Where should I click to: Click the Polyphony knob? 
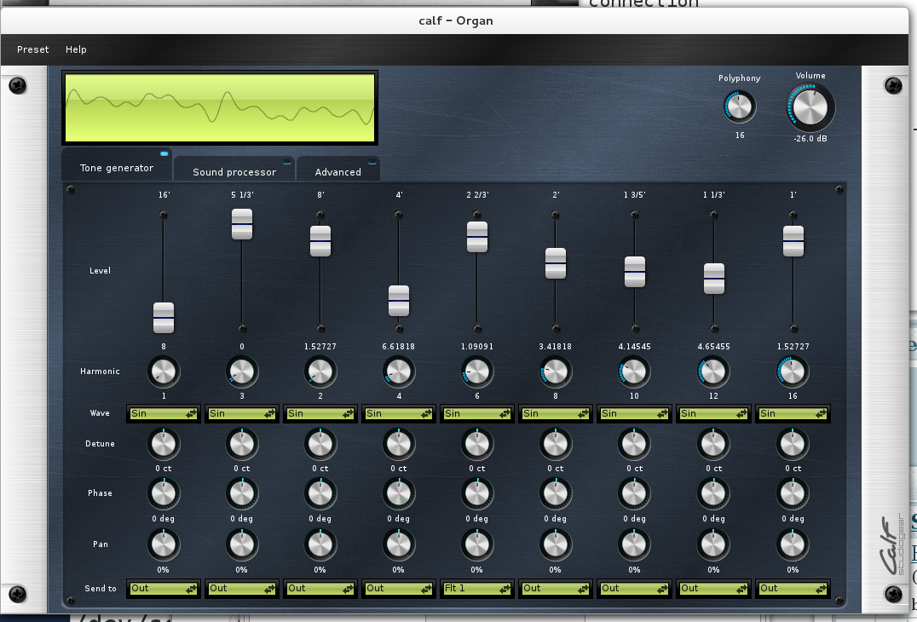click(x=739, y=107)
